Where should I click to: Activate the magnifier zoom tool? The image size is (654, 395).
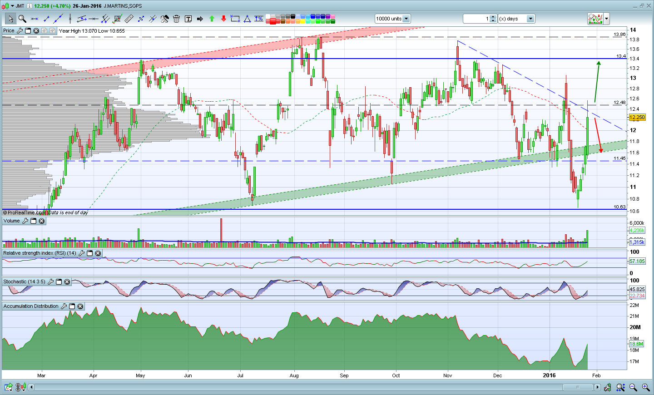point(22,19)
